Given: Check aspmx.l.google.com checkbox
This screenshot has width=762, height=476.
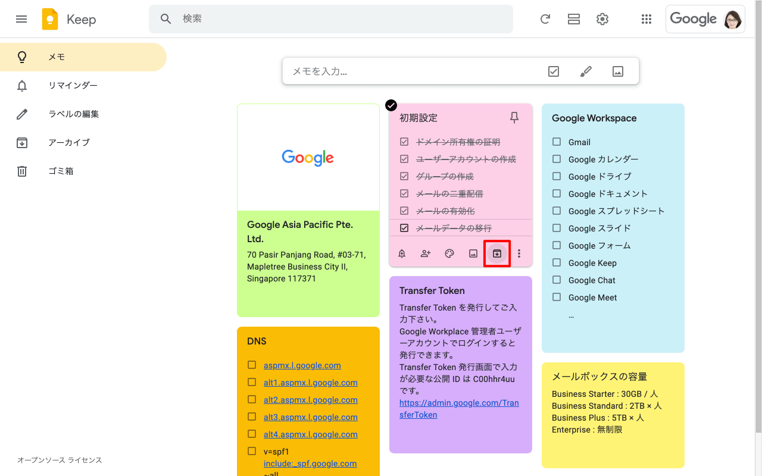Looking at the screenshot, I should (x=252, y=365).
